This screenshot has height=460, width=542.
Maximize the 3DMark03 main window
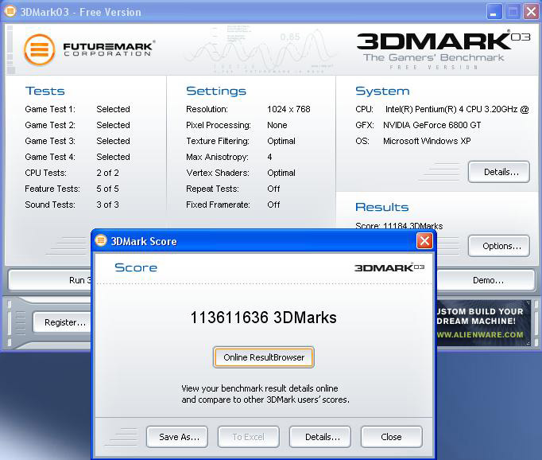513,11
